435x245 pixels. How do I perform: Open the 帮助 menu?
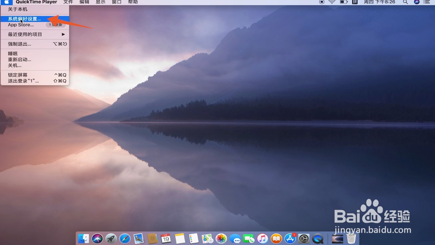(133, 2)
